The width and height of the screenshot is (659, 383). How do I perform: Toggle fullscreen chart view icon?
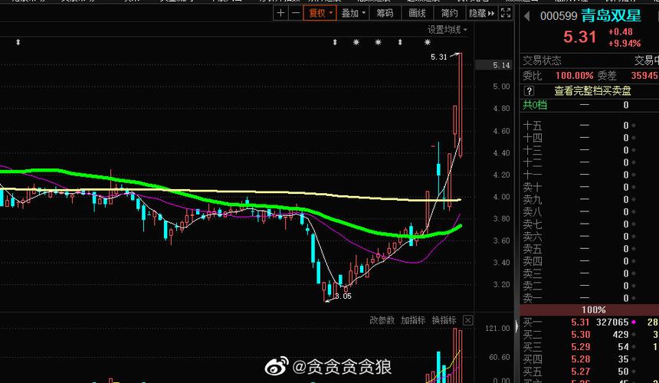click(506, 13)
